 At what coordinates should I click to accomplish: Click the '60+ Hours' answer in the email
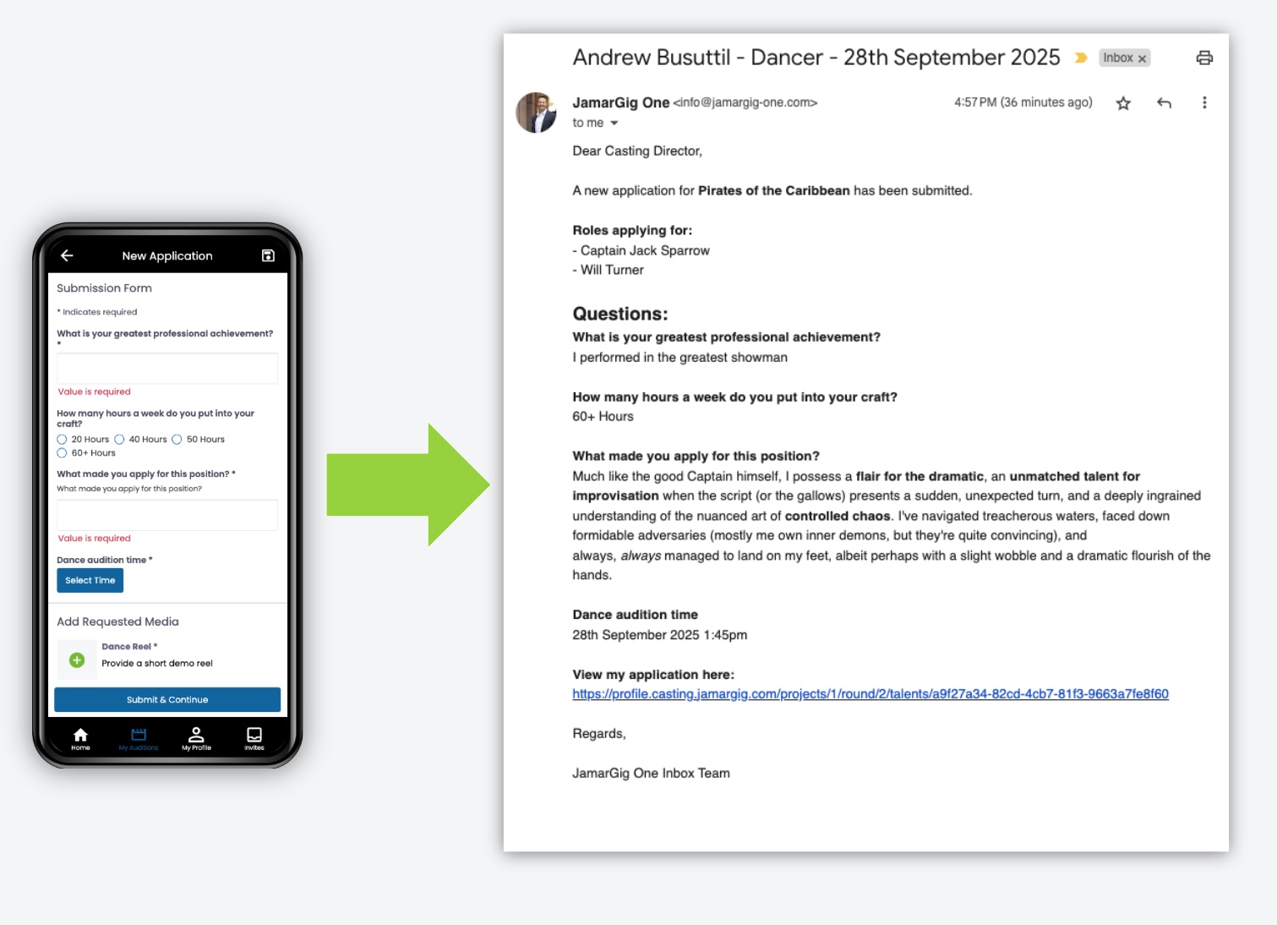(x=603, y=417)
